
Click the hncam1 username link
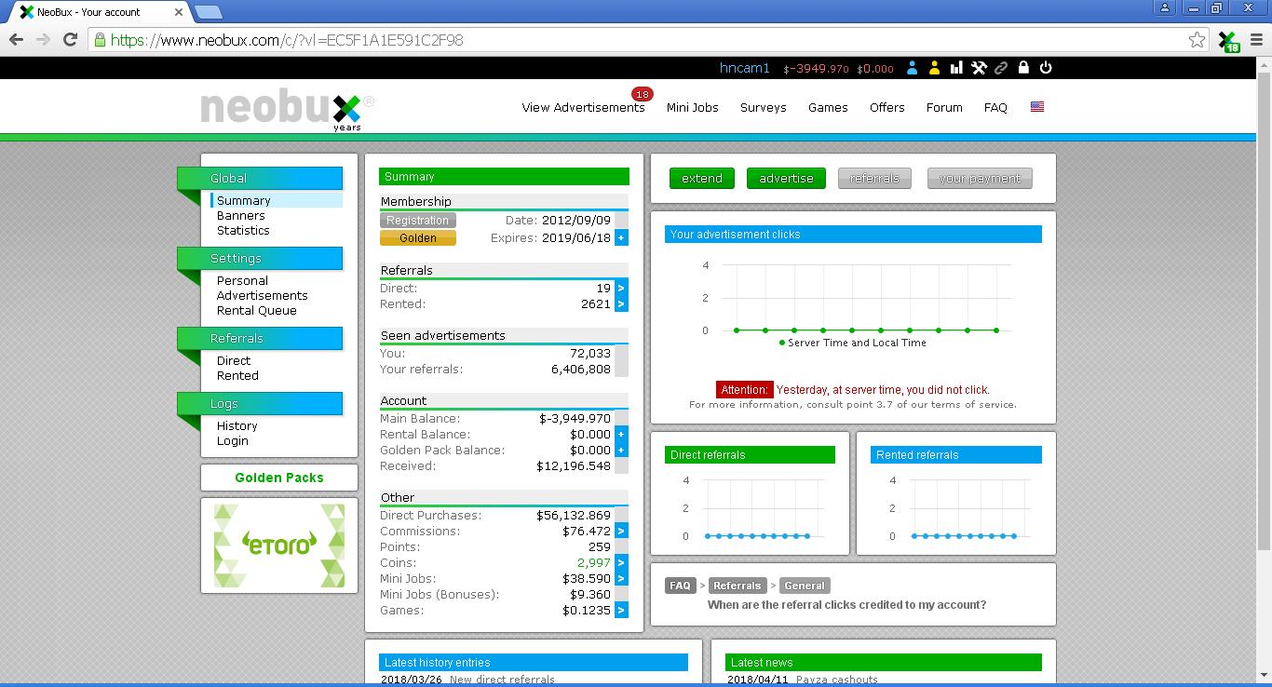click(745, 68)
